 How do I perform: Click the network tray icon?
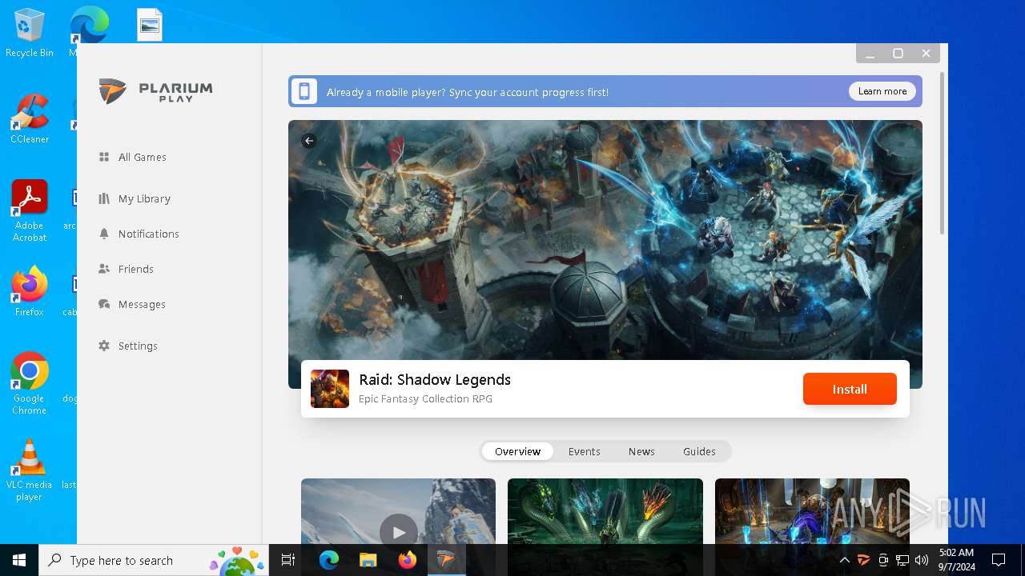coord(902,560)
